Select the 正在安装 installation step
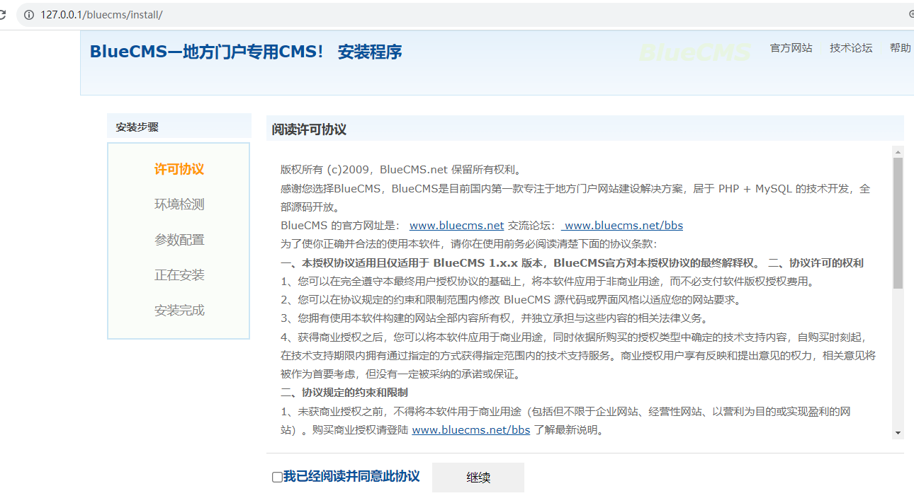Viewport: 914px width, 503px height. 179,275
